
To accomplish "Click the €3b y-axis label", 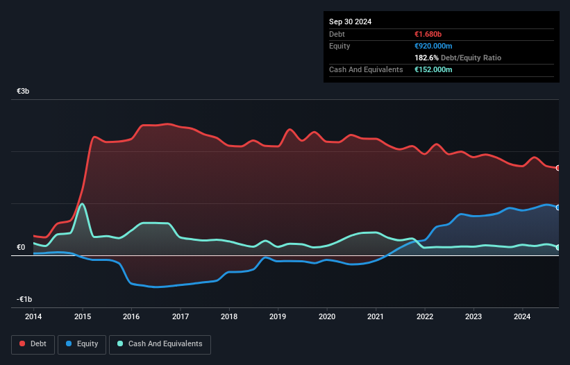I will pyautogui.click(x=23, y=91).
